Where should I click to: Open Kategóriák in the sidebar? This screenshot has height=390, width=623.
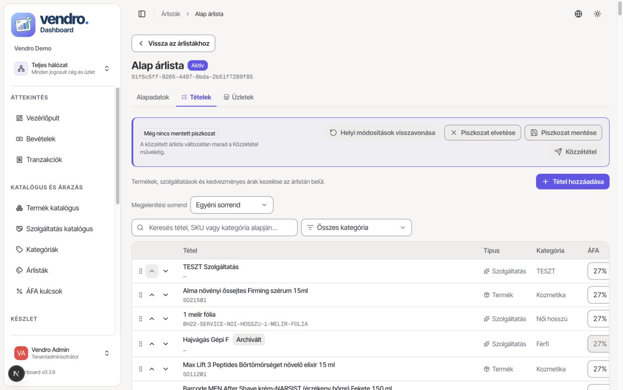62,249
